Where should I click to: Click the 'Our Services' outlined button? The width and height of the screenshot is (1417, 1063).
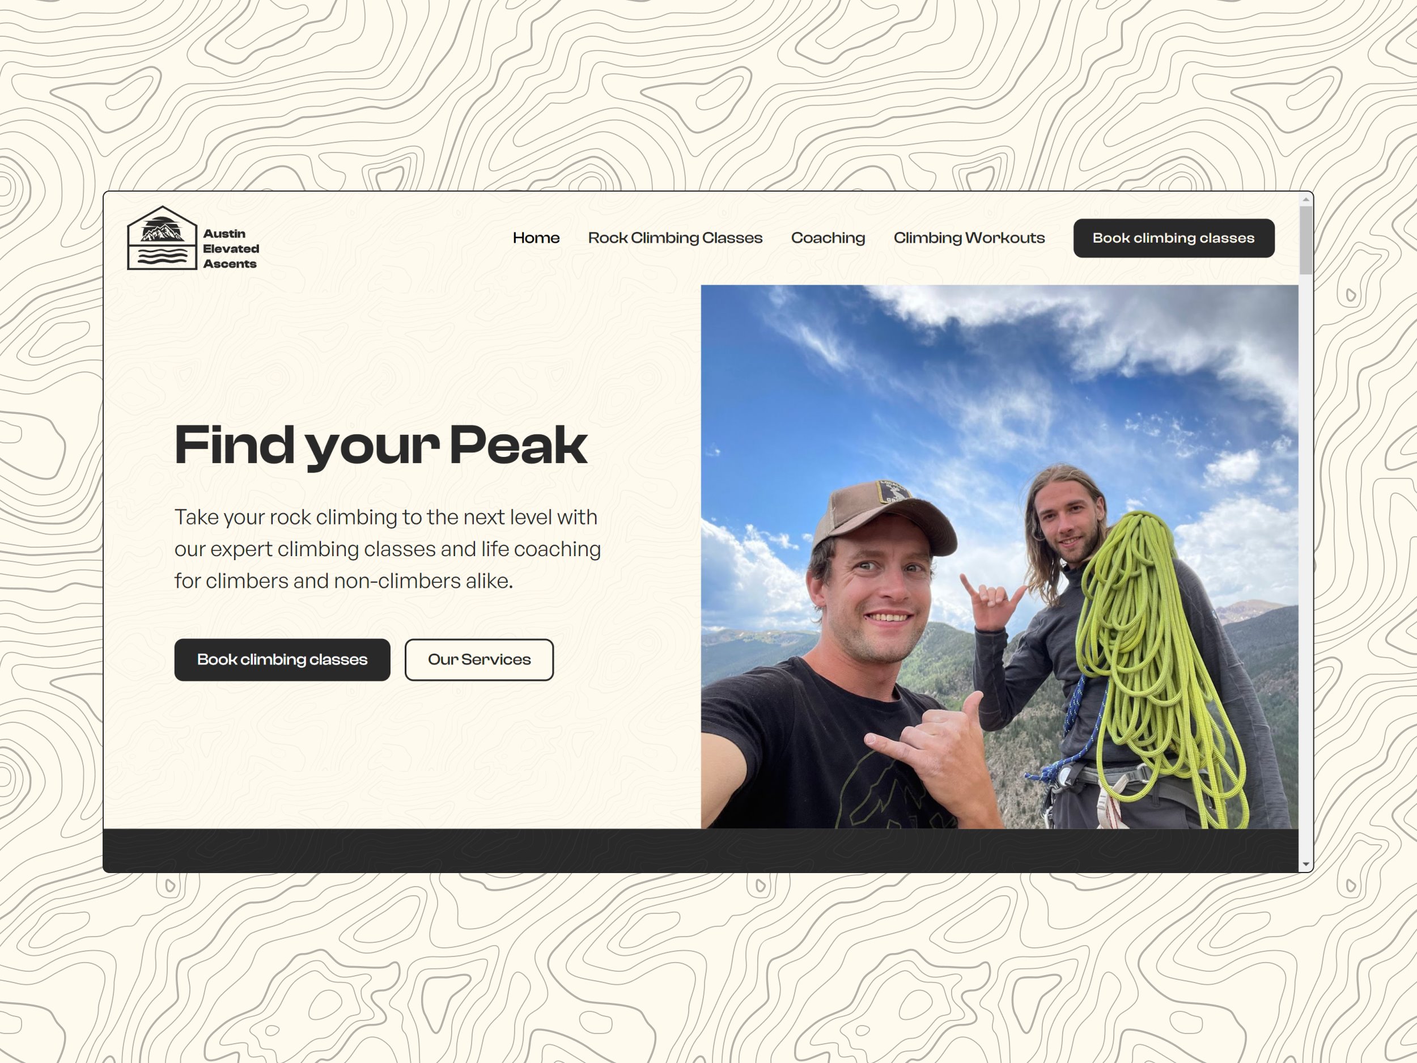coord(478,659)
